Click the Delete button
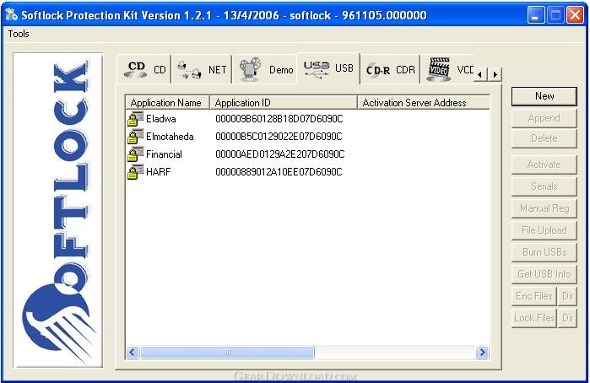The image size is (590, 383). pos(544,138)
